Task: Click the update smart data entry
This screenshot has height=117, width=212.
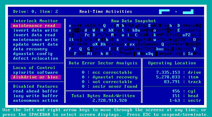Action: point(36,44)
